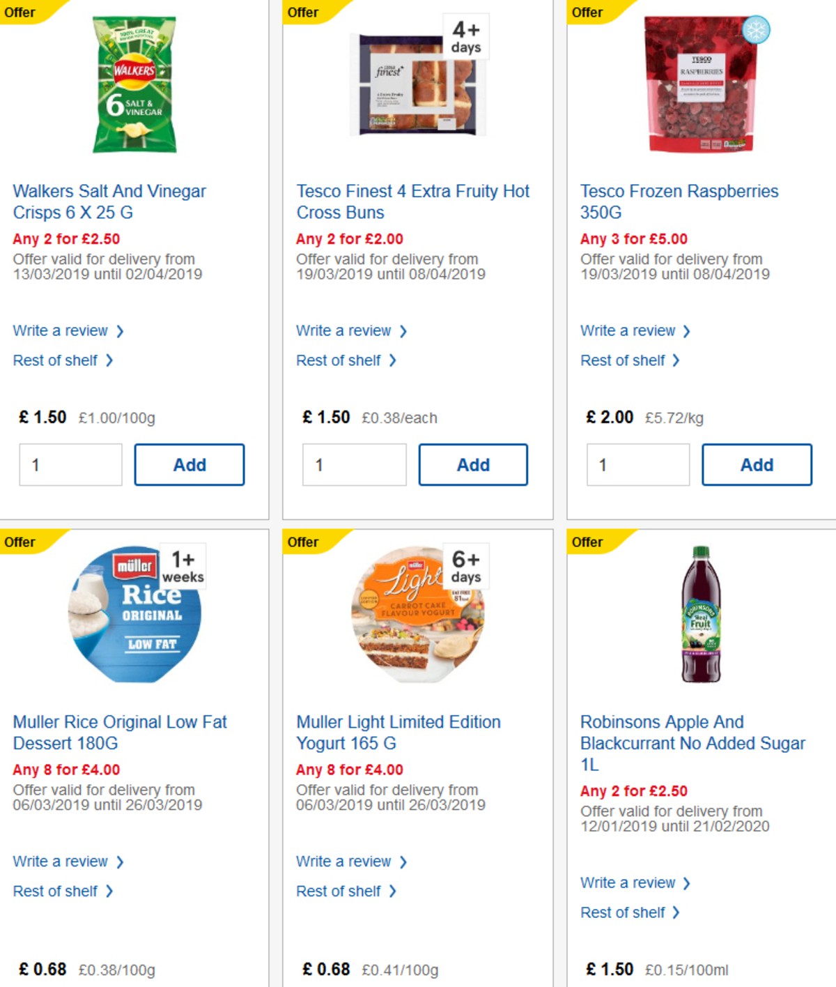836x987 pixels.
Task: Click Add for Walkers Salt And Vinegar Crisps
Action: click(x=189, y=464)
